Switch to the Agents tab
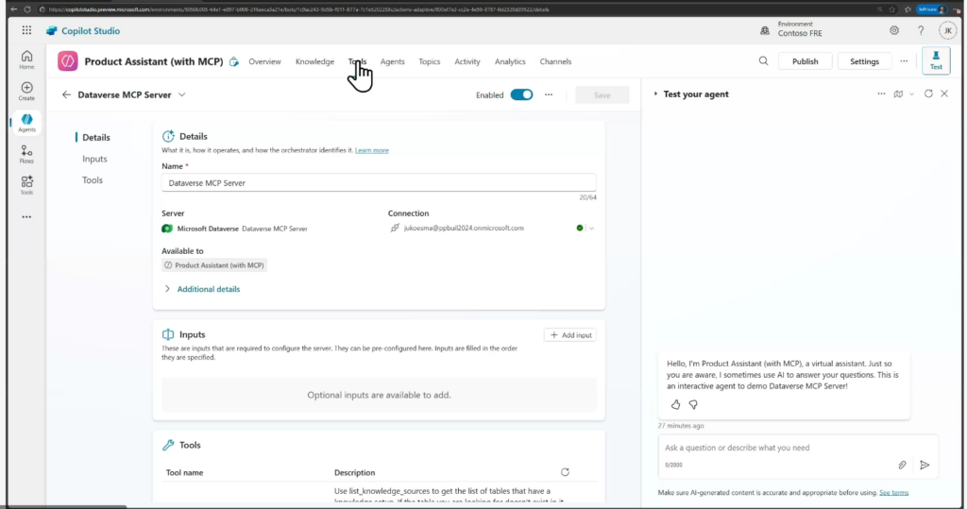This screenshot has width=967, height=509. [392, 61]
